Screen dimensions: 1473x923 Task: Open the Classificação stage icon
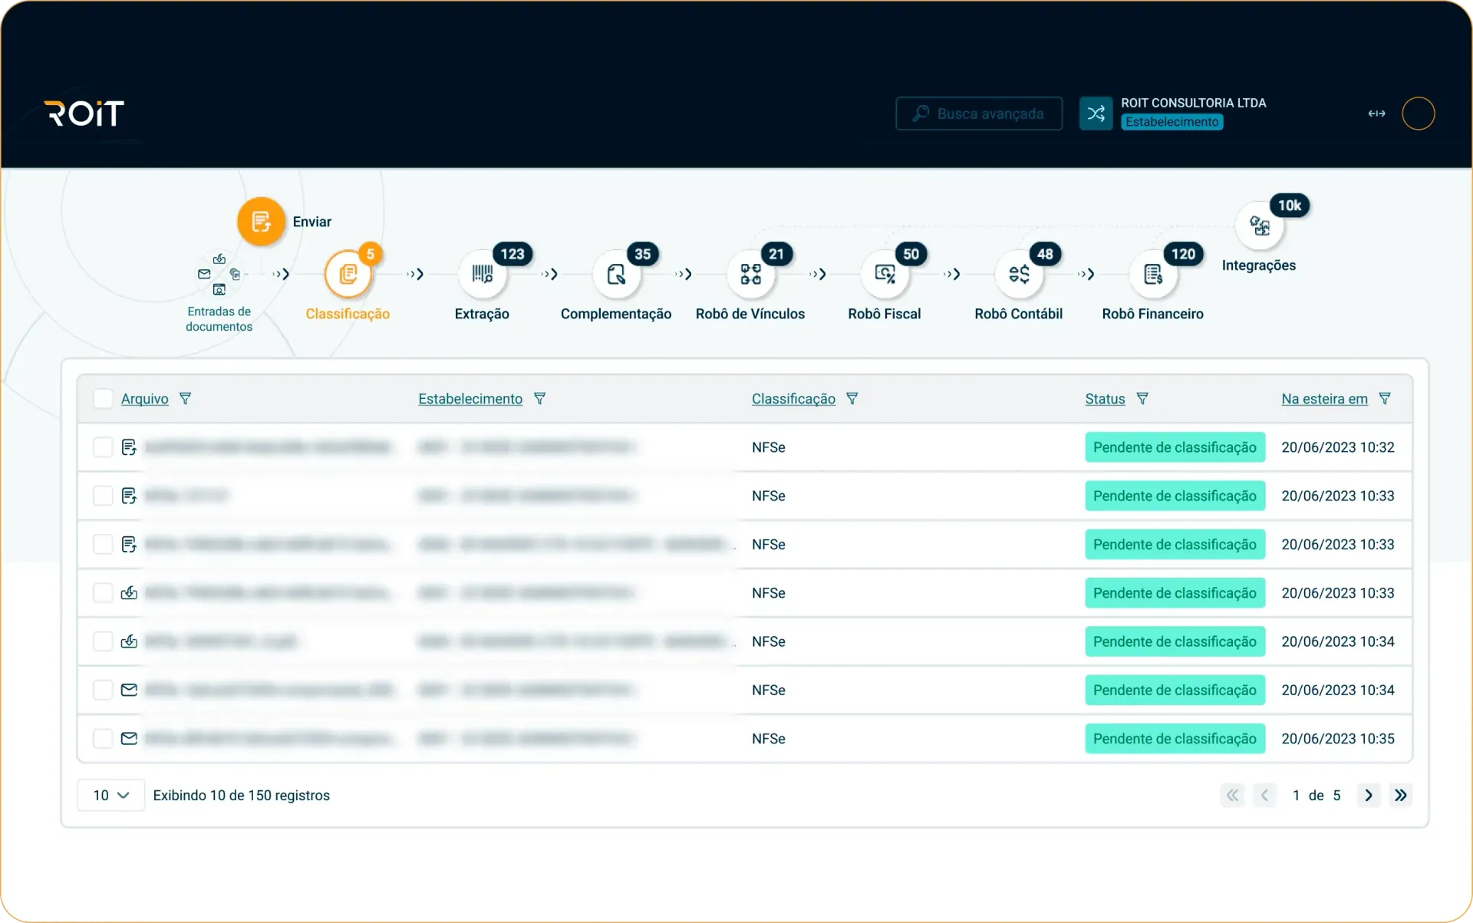(348, 274)
